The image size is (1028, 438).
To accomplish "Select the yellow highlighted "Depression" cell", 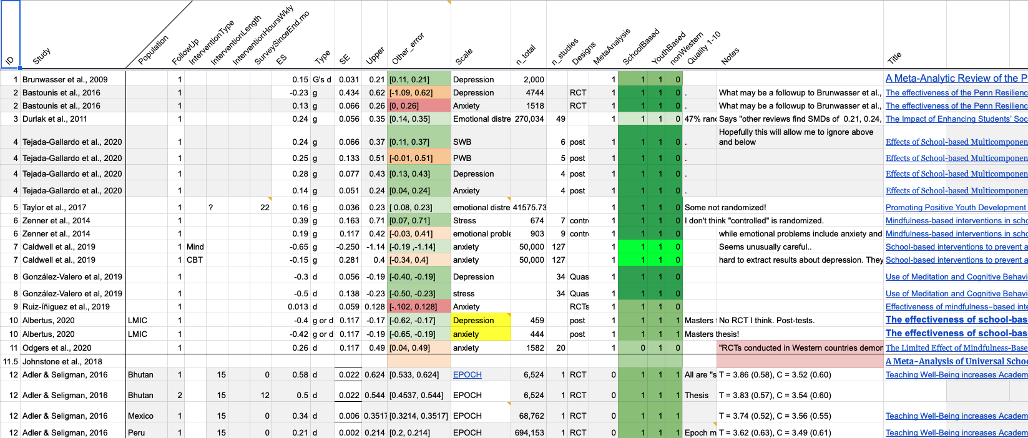I will click(480, 320).
